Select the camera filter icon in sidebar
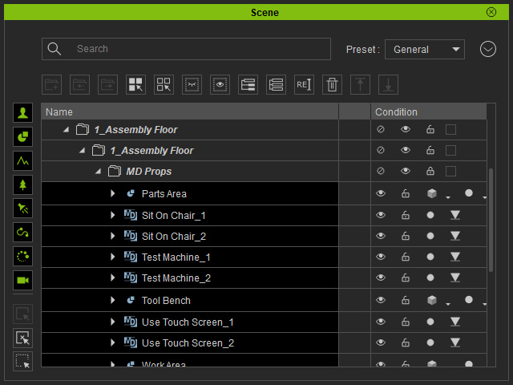This screenshot has height=385, width=513. (x=22, y=280)
